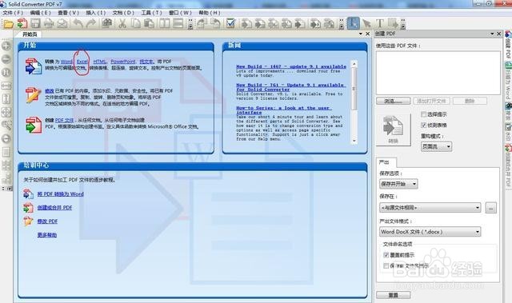Toggle the 侦测表格 checkbox
The width and height of the screenshot is (512, 303).
coord(423,126)
